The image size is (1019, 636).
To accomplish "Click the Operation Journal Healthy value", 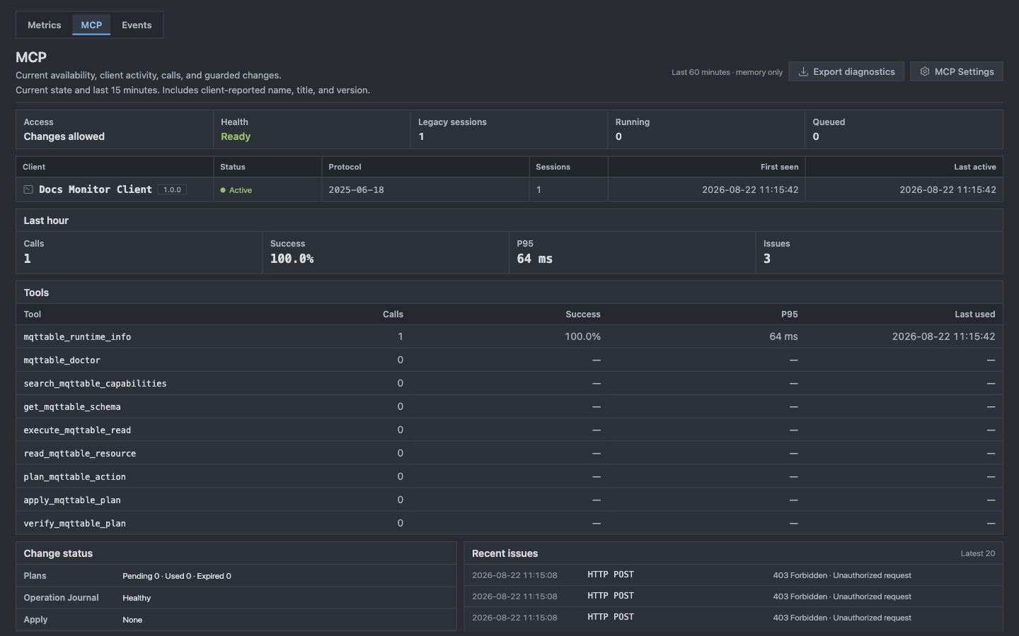I will (137, 598).
